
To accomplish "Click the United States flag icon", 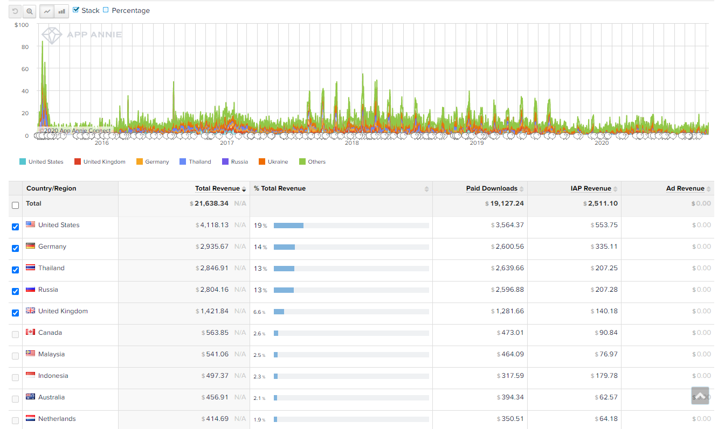I will pos(31,224).
